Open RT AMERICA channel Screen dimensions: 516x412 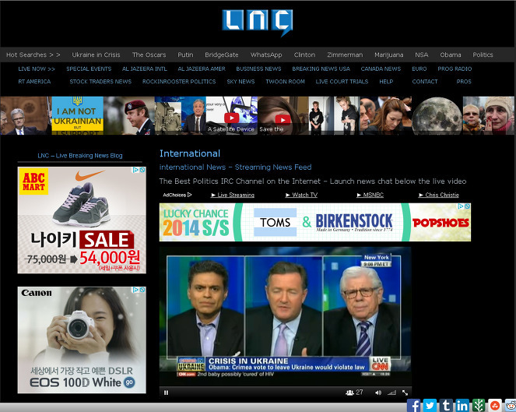(34, 81)
